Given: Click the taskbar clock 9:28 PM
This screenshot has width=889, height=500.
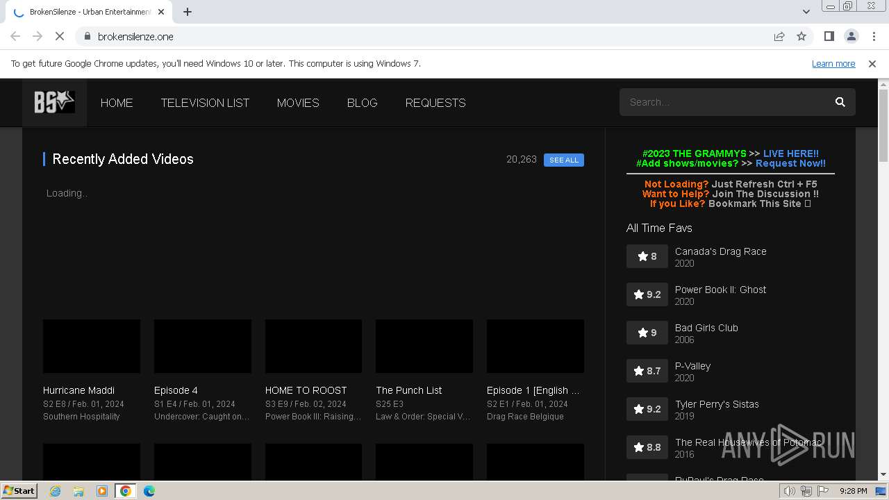Looking at the screenshot, I should click(853, 491).
